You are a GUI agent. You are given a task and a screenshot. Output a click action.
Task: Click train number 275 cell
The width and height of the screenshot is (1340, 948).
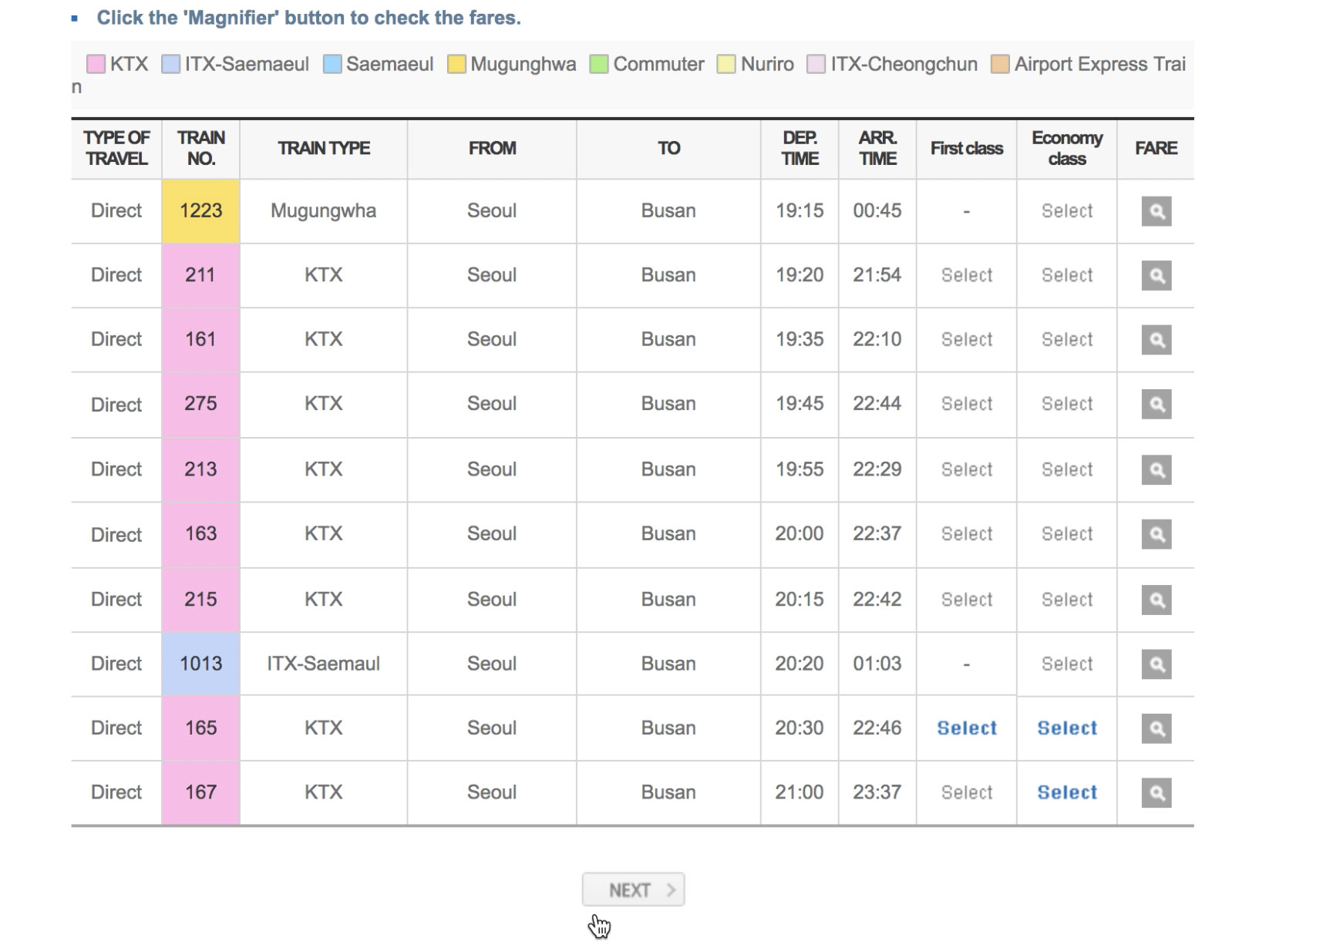[200, 405]
